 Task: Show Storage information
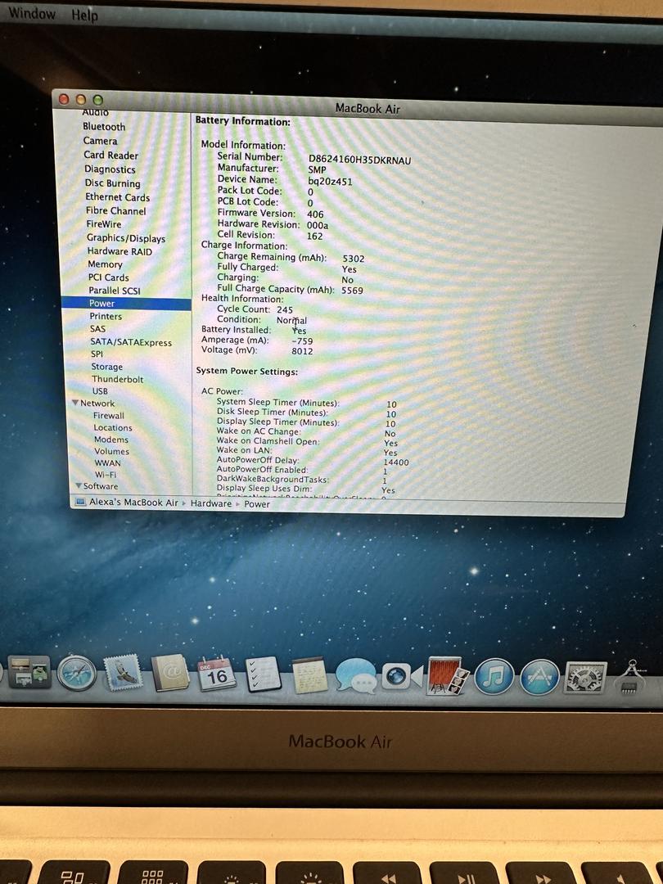pos(107,367)
